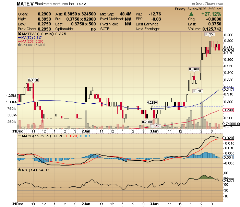Click the SCTR label
Image resolution: width=240 pixels, height=207 pixels.
click(105, 29)
